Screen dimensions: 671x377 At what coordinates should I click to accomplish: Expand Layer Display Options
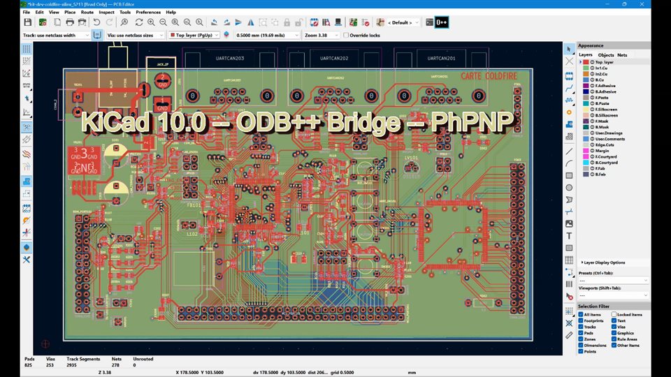603,263
